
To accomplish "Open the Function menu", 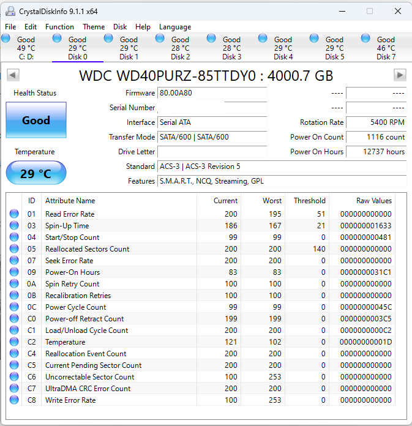I will [59, 27].
